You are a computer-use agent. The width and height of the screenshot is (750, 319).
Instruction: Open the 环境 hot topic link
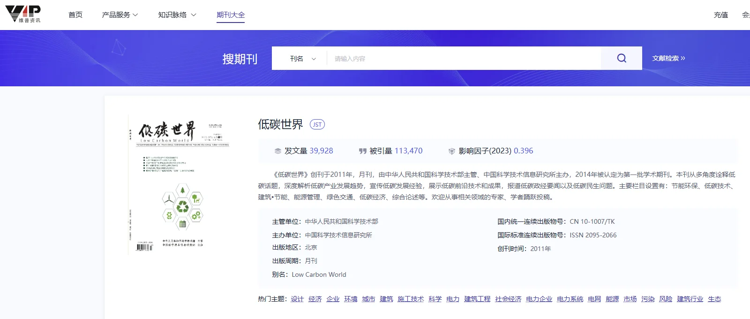click(351, 299)
